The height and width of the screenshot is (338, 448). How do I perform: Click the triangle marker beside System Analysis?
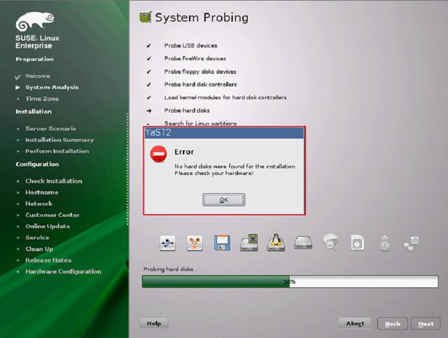[x=17, y=87]
